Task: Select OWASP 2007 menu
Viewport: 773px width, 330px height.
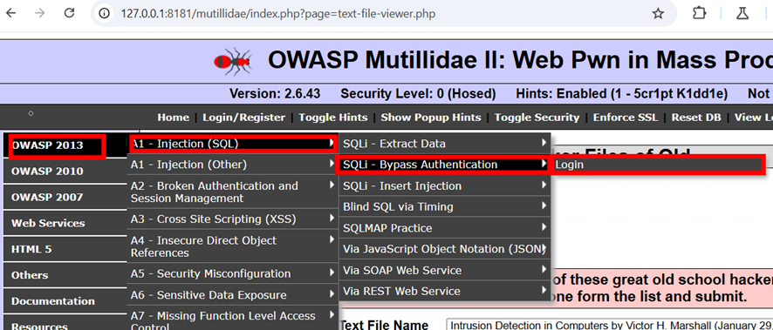Action: [65, 197]
